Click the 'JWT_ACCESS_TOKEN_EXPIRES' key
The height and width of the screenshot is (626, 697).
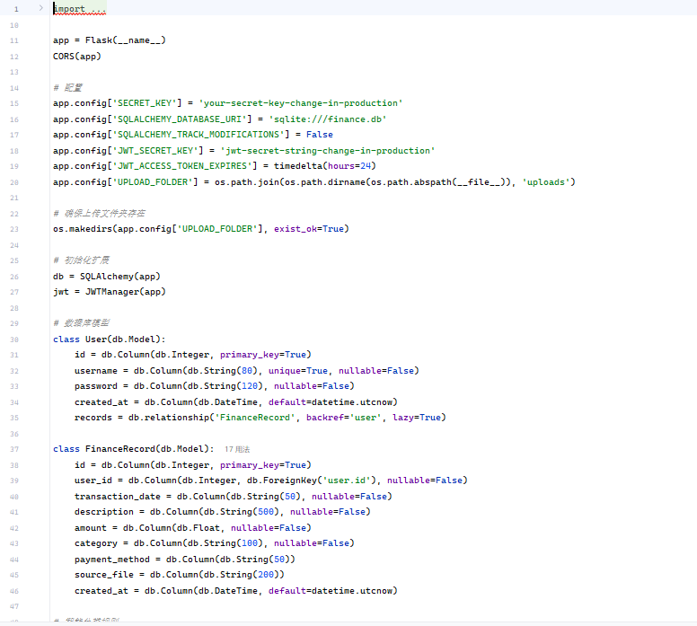pyautogui.click(x=185, y=166)
